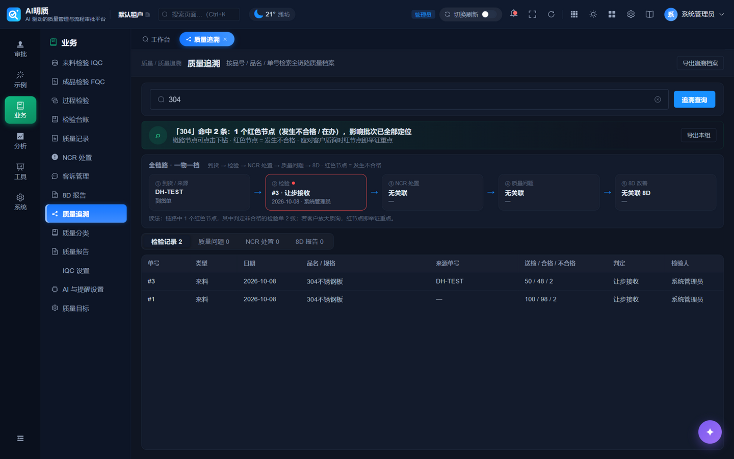
Task: Open the red #3 让步接收 chain node
Action: (316, 192)
